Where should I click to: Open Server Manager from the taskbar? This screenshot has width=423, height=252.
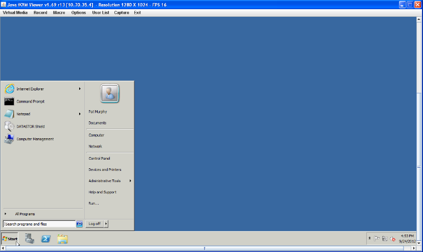click(x=30, y=239)
